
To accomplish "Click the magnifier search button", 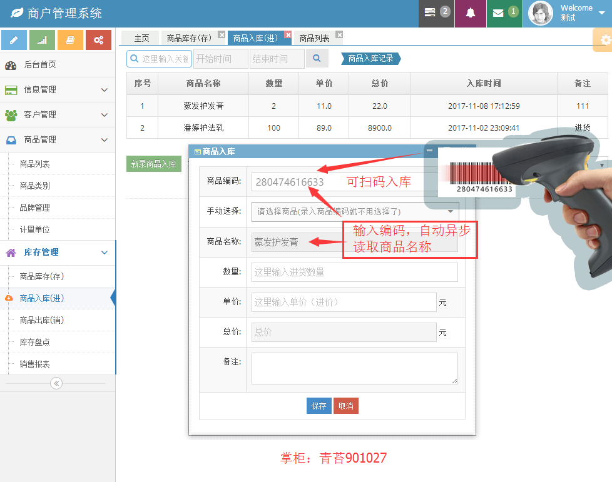I will click(x=317, y=59).
